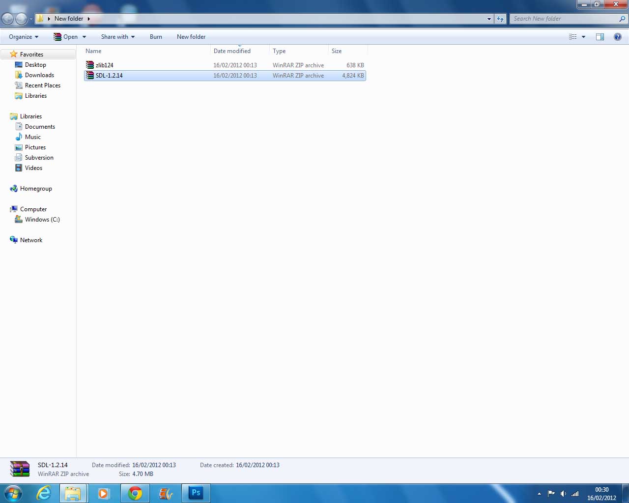Create a New folder from toolbar
Image resolution: width=629 pixels, height=503 pixels.
click(191, 37)
